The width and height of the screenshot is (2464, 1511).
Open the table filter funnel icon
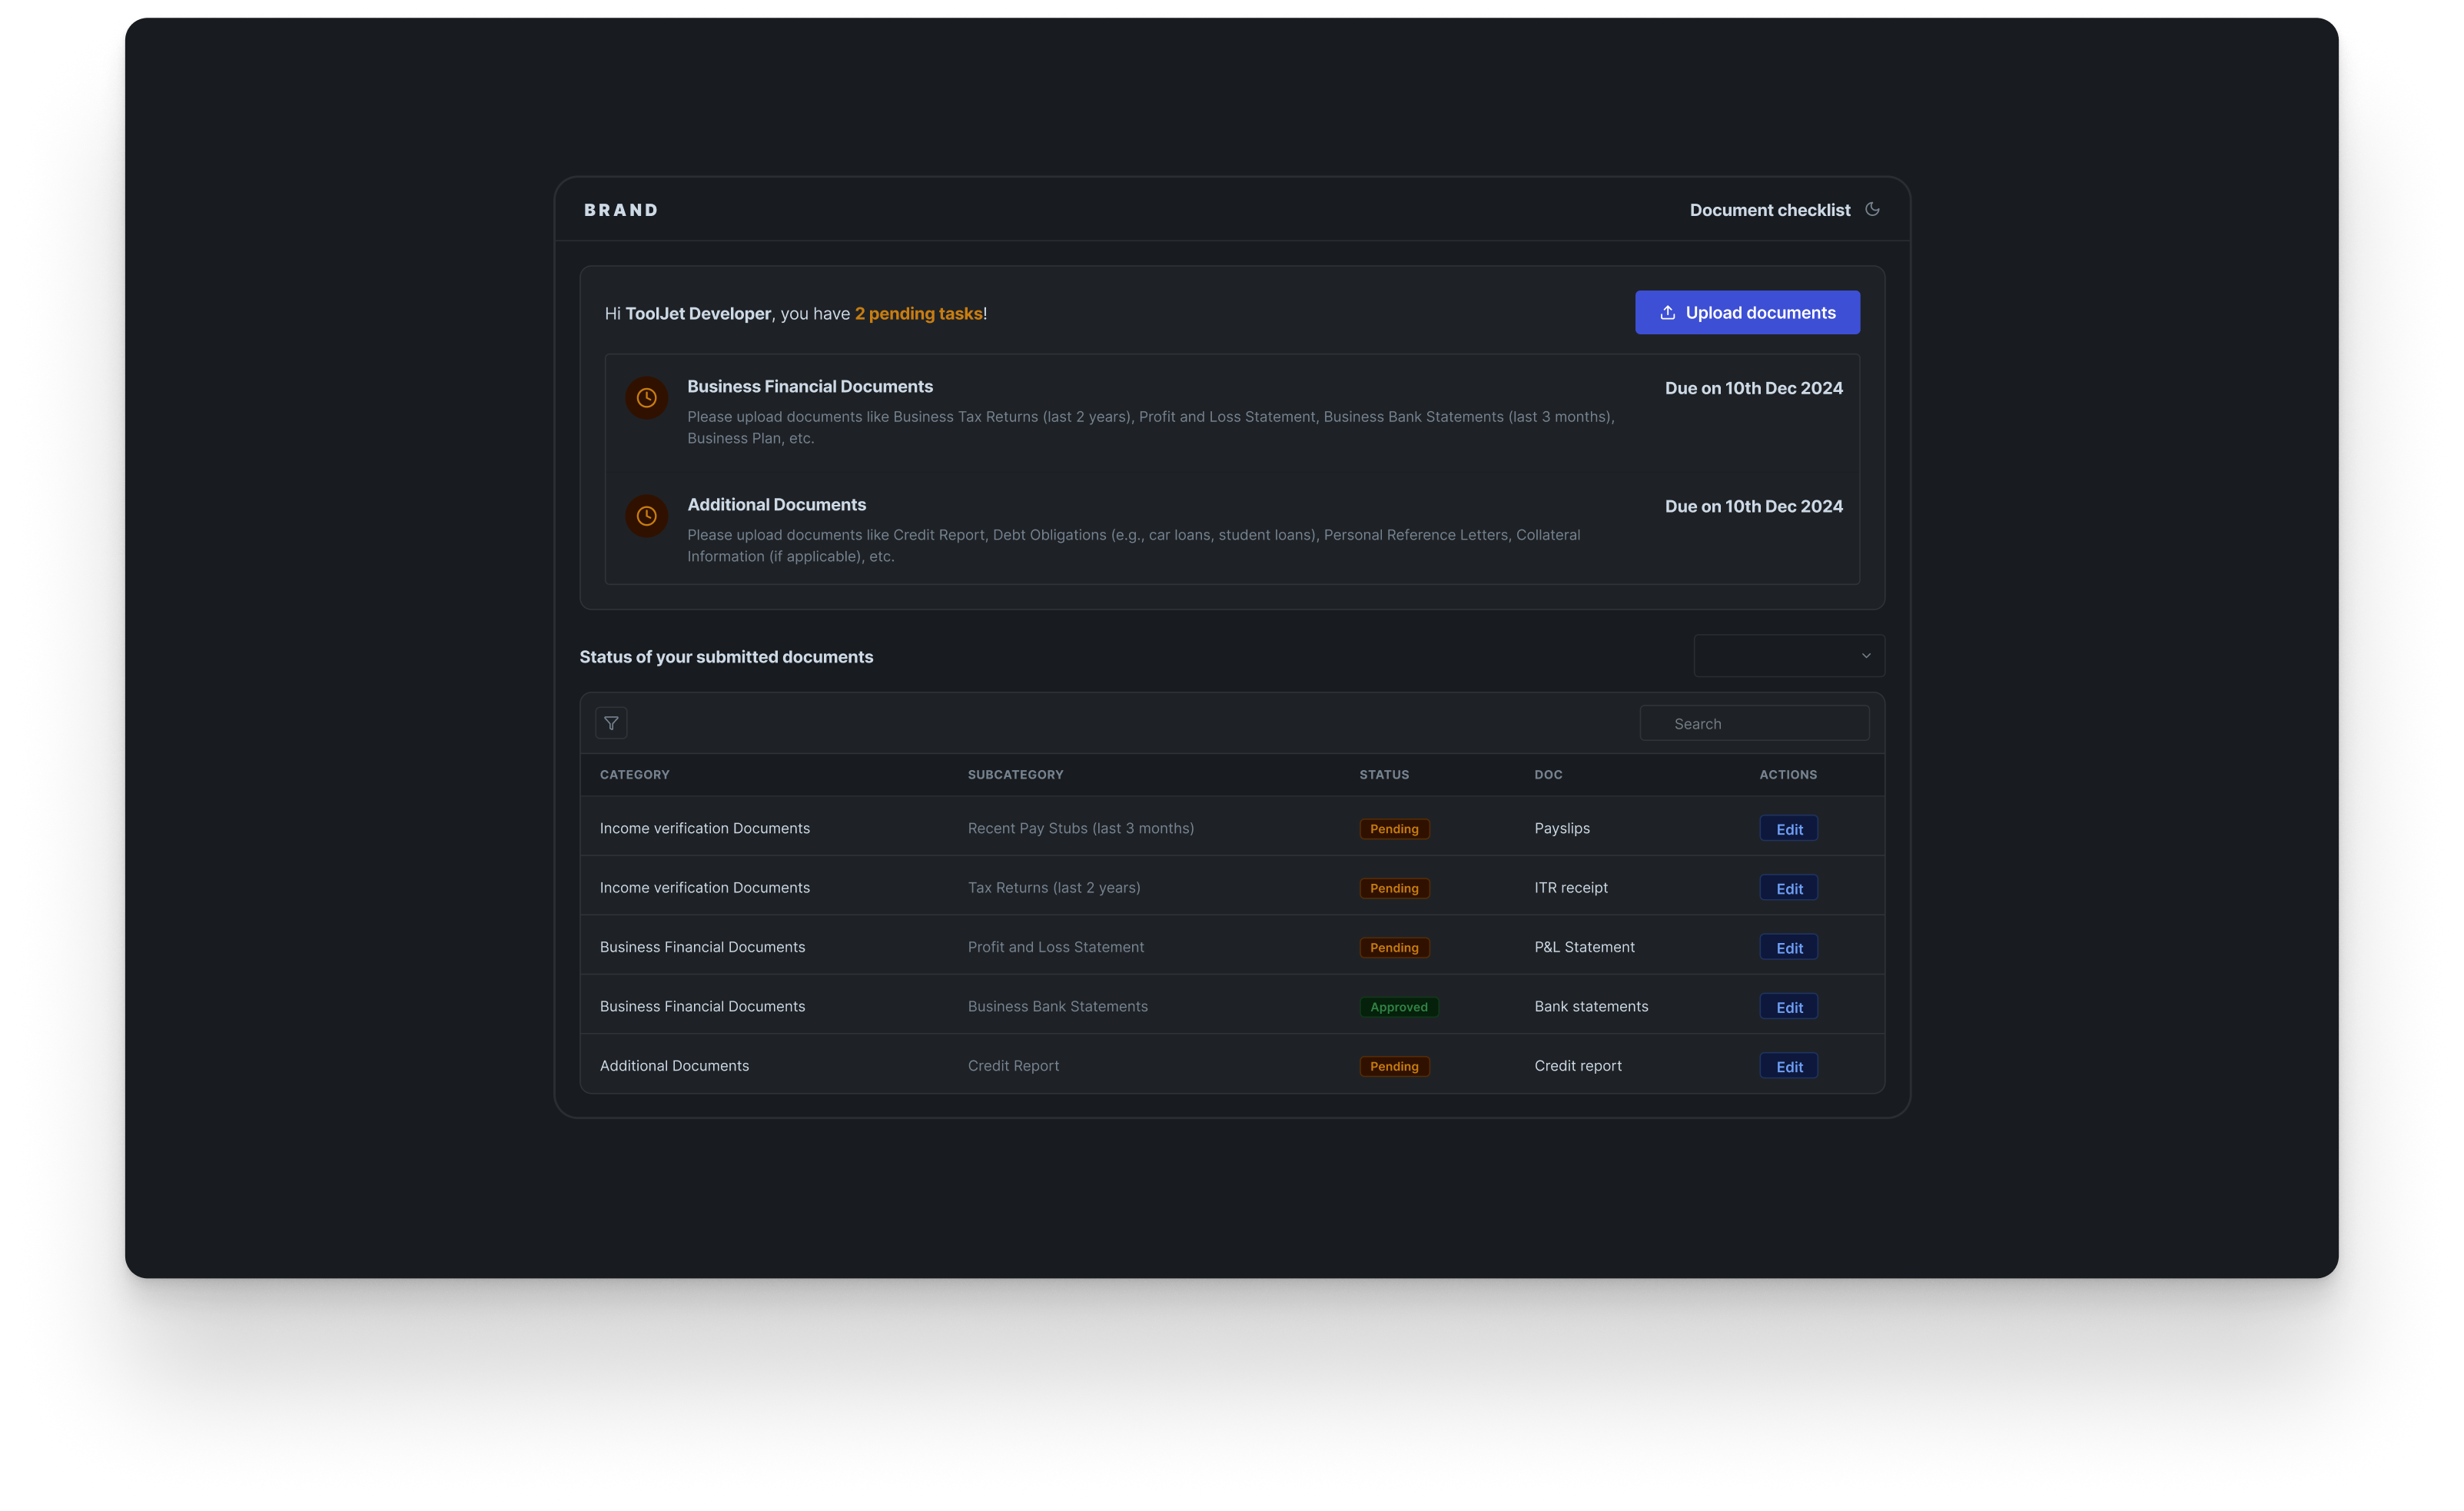[x=611, y=723]
